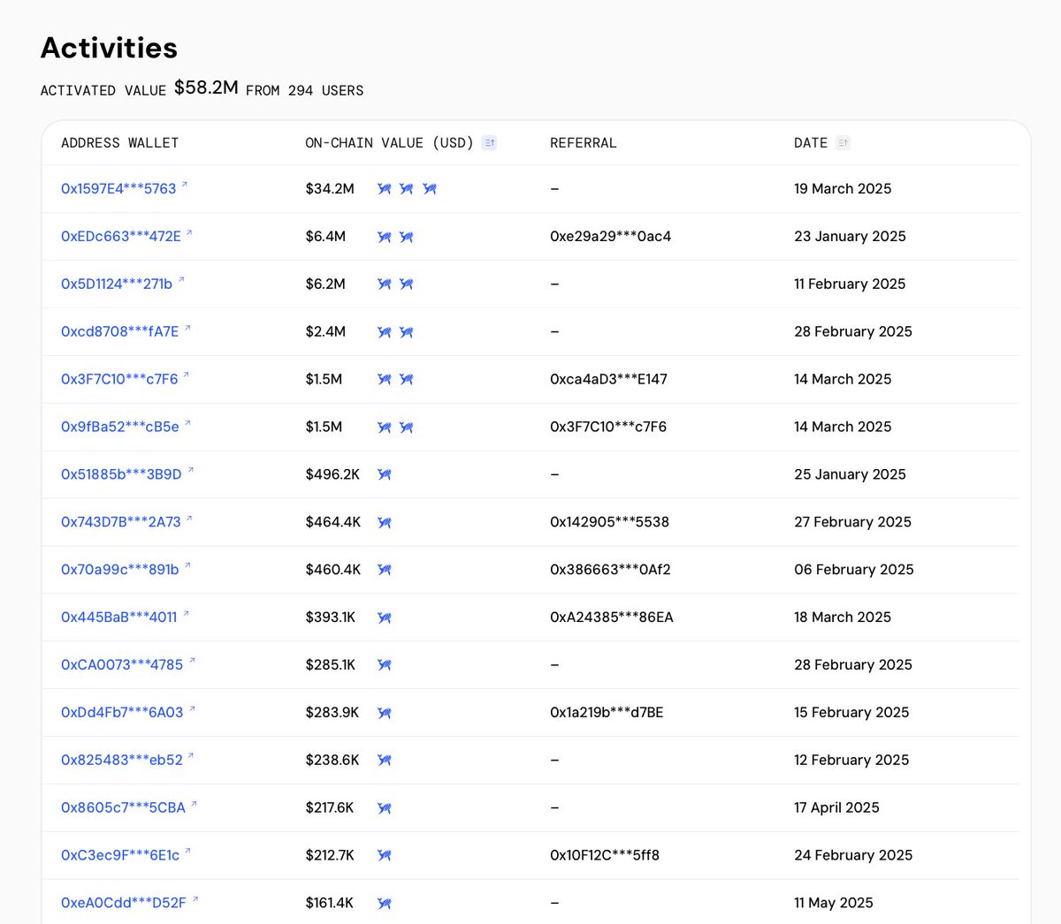This screenshot has height=924, width=1061.
Task: Click the date 18 March 2025
Action: (843, 617)
